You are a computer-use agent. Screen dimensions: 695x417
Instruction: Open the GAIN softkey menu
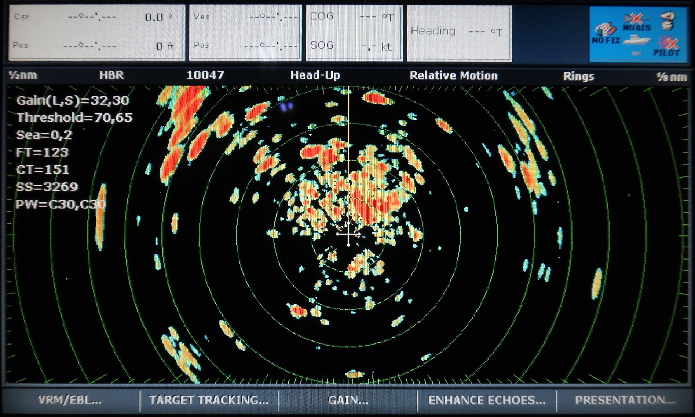pyautogui.click(x=348, y=400)
